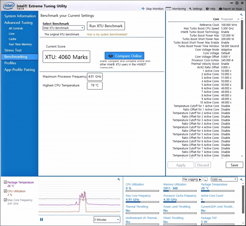This screenshot has height=226, width=246.
Task: Click the Discard button
Action: 203,165
